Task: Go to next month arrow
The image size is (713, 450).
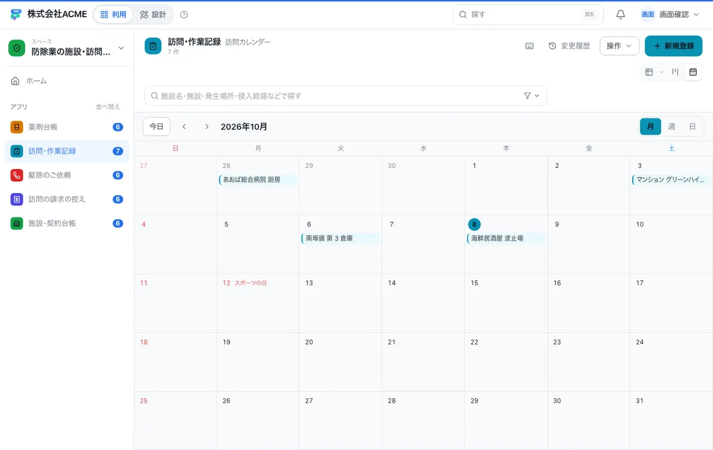Action: pyautogui.click(x=207, y=127)
